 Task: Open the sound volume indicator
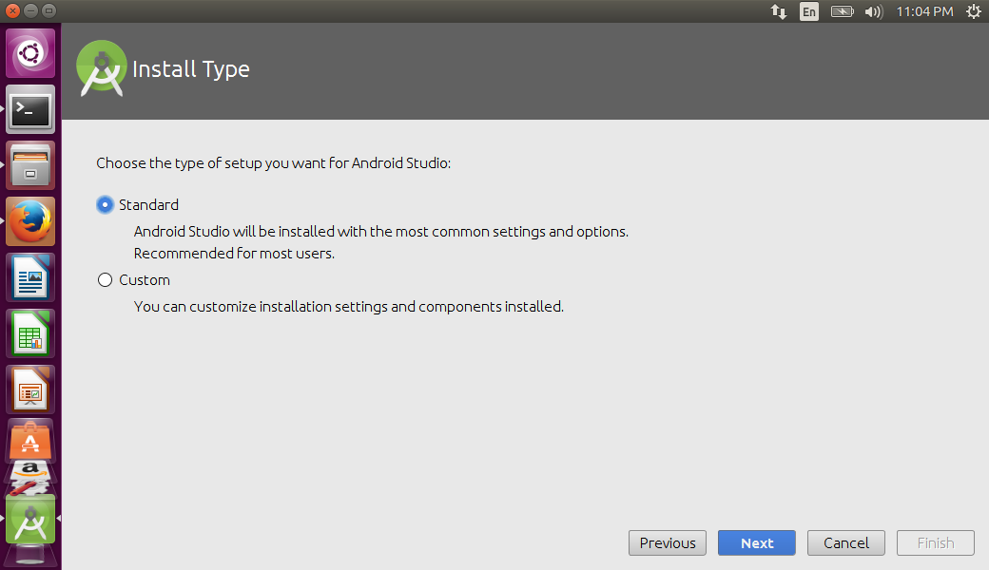point(874,11)
